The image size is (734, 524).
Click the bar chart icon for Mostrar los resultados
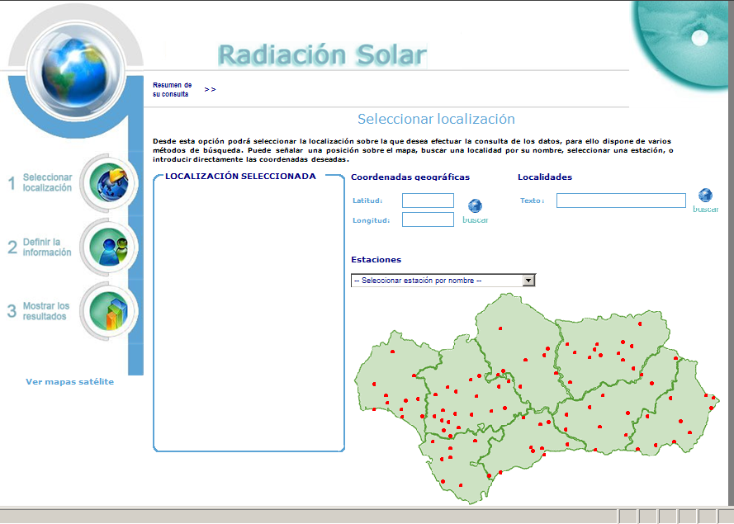coord(110,308)
